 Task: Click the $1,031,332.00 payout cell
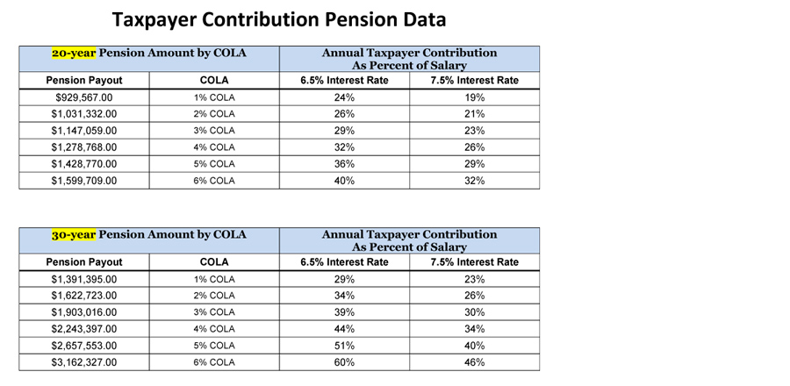coord(84,114)
